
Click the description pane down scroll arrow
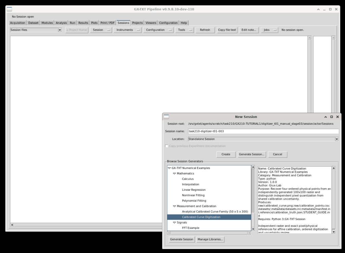click(x=334, y=232)
